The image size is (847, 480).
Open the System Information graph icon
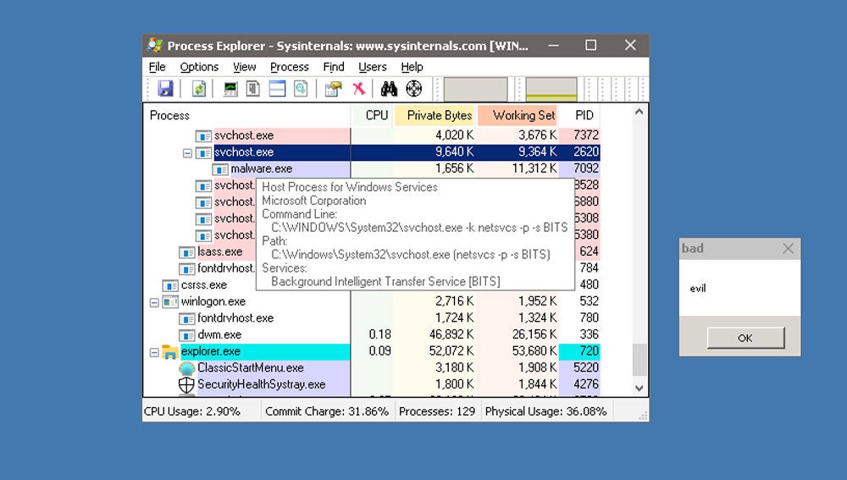230,89
